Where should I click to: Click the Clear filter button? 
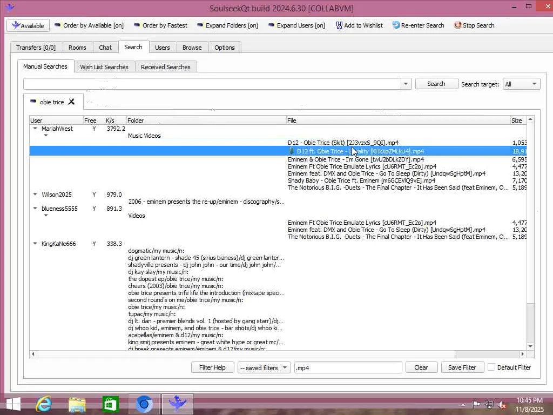click(x=421, y=367)
